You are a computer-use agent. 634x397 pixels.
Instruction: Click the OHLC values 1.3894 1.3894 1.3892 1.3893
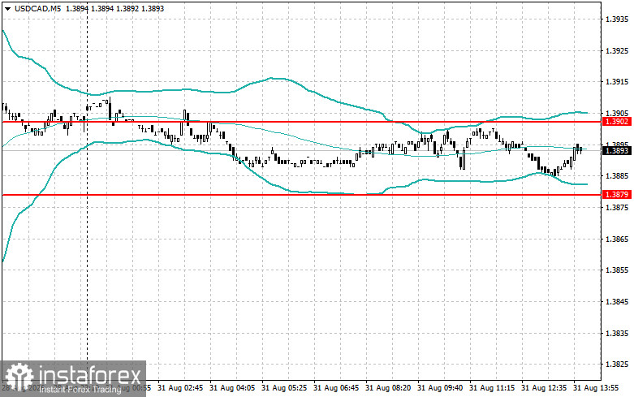coord(114,8)
